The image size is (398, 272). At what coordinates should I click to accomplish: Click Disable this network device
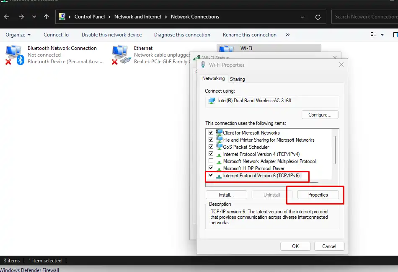[112, 35]
